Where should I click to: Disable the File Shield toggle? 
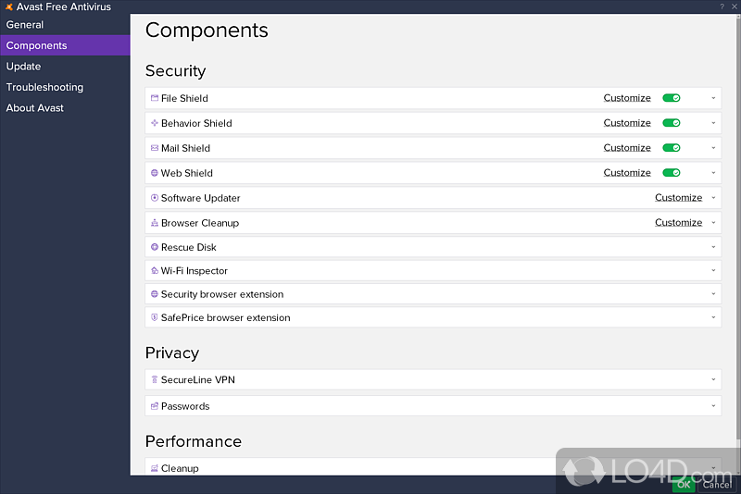[672, 98]
